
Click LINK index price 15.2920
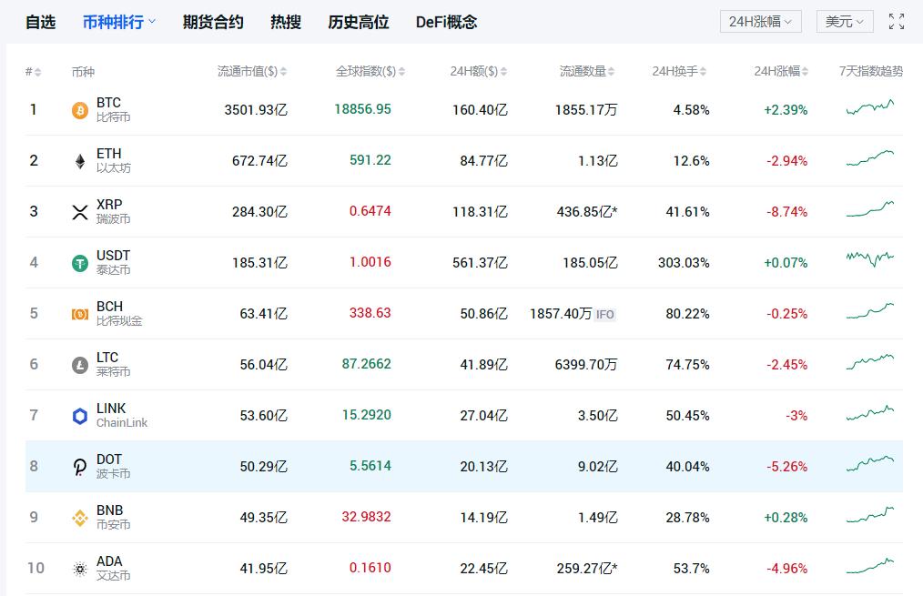pyautogui.click(x=367, y=415)
